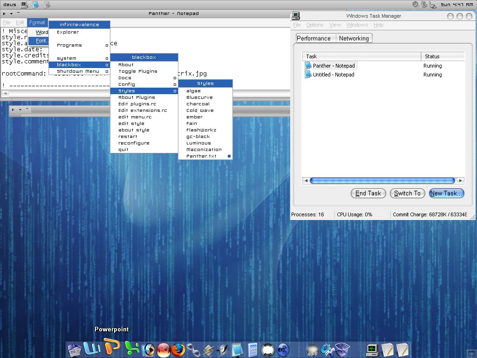Click the blue notepad icon in top bar

tap(35, 5)
